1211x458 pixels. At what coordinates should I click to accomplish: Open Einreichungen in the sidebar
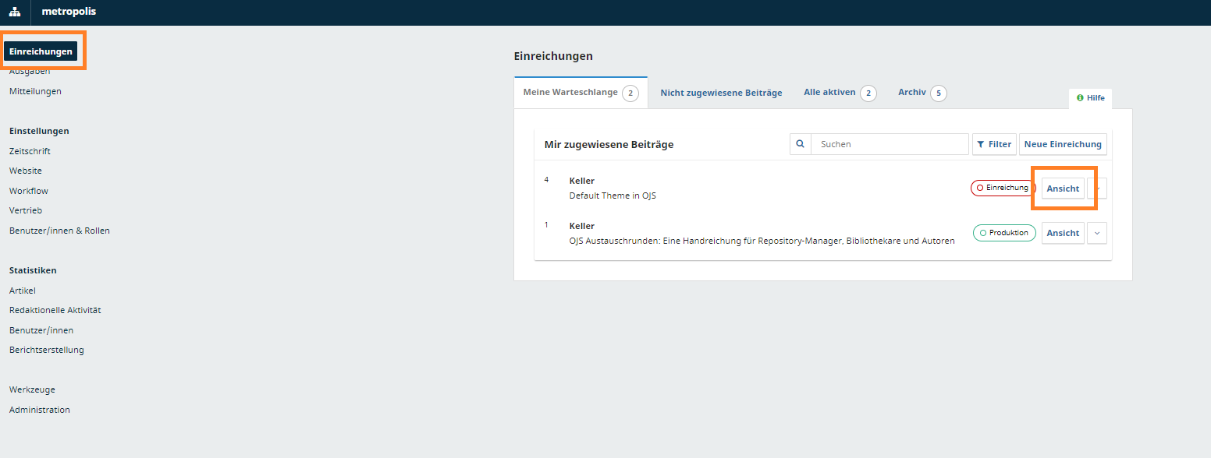[41, 51]
